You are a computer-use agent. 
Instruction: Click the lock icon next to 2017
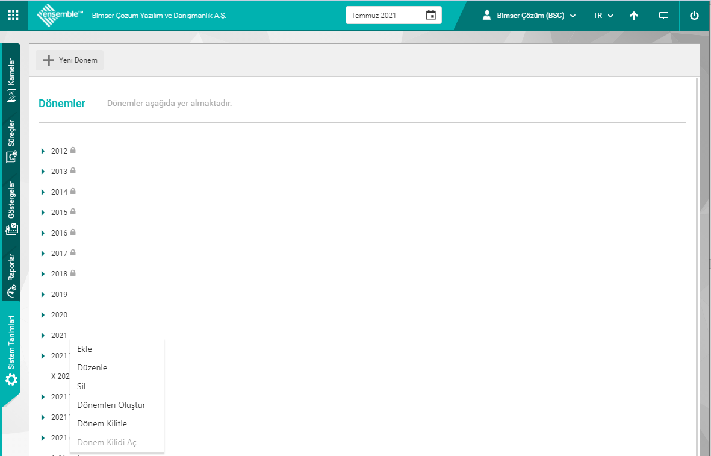(x=73, y=252)
